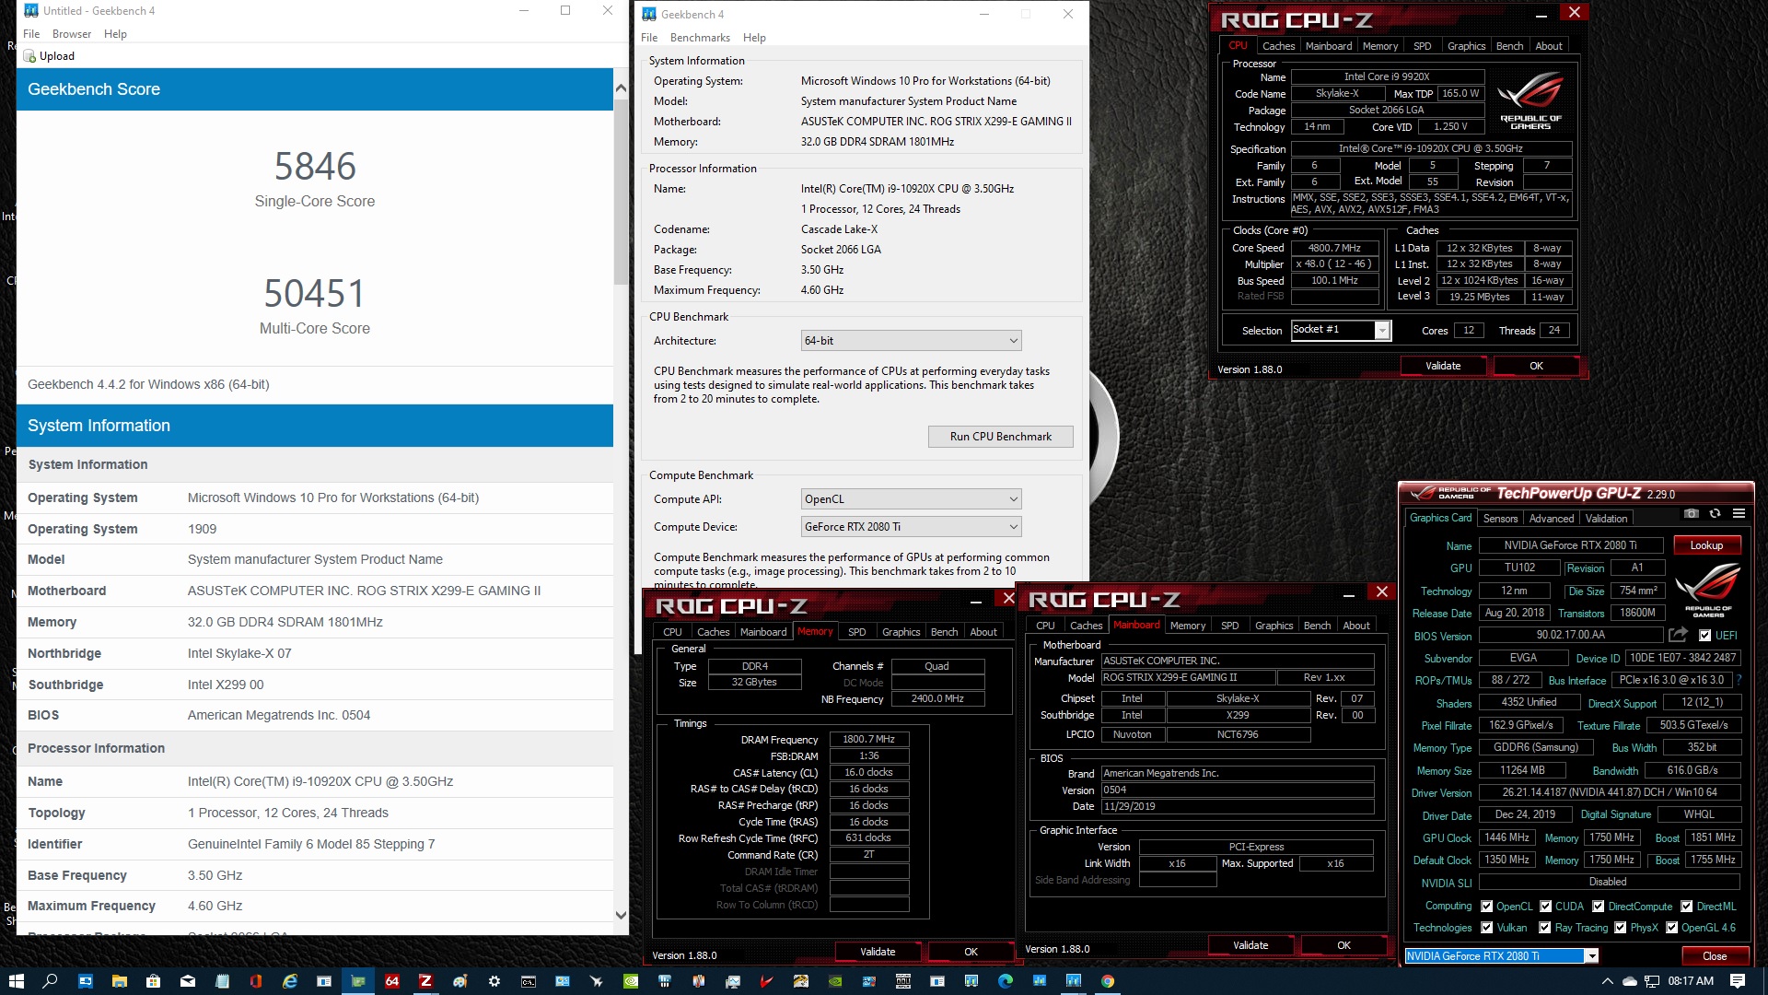Open Microsoft Store taskbar icon

pos(153,981)
